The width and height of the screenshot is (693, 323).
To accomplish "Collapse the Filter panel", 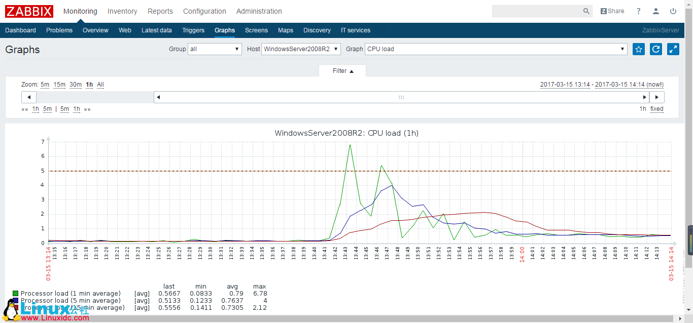I will point(342,71).
